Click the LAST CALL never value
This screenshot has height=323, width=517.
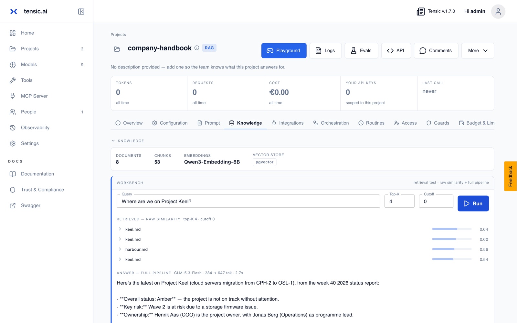(429, 91)
